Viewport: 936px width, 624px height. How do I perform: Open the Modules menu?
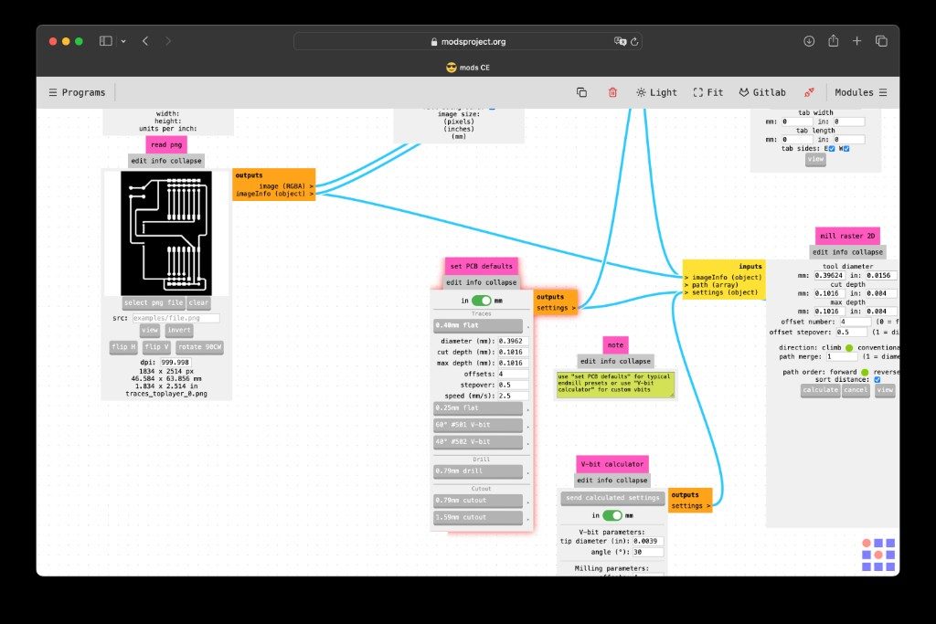point(861,92)
